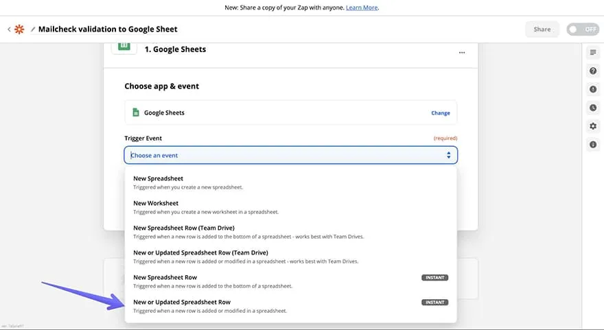604x330 pixels.
Task: Open the outline icon in right sidebar
Action: point(593,53)
